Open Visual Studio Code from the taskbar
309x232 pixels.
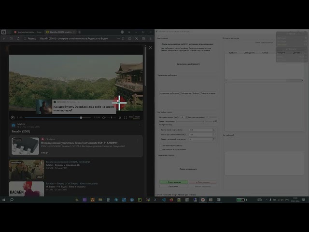tap(163, 200)
